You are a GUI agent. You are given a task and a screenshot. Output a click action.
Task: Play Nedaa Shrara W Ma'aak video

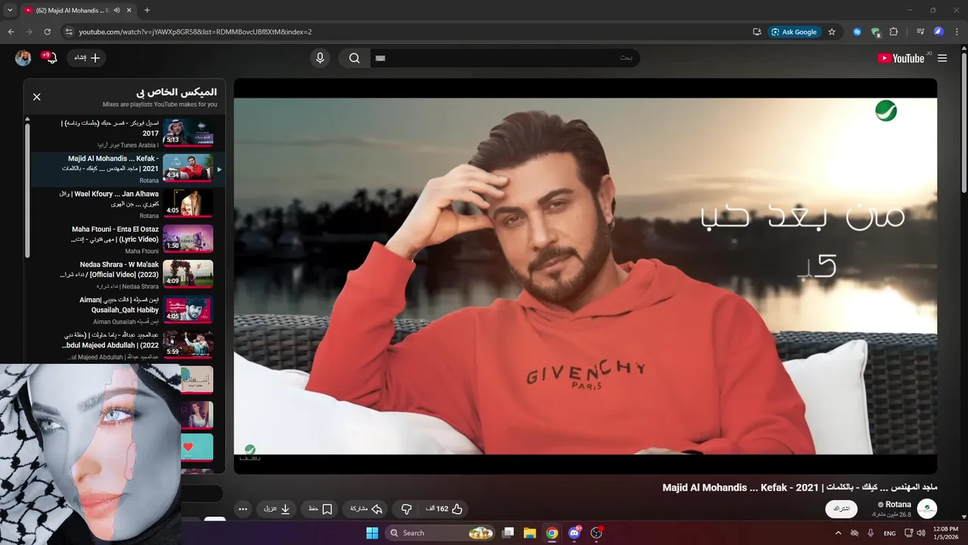[x=127, y=274]
